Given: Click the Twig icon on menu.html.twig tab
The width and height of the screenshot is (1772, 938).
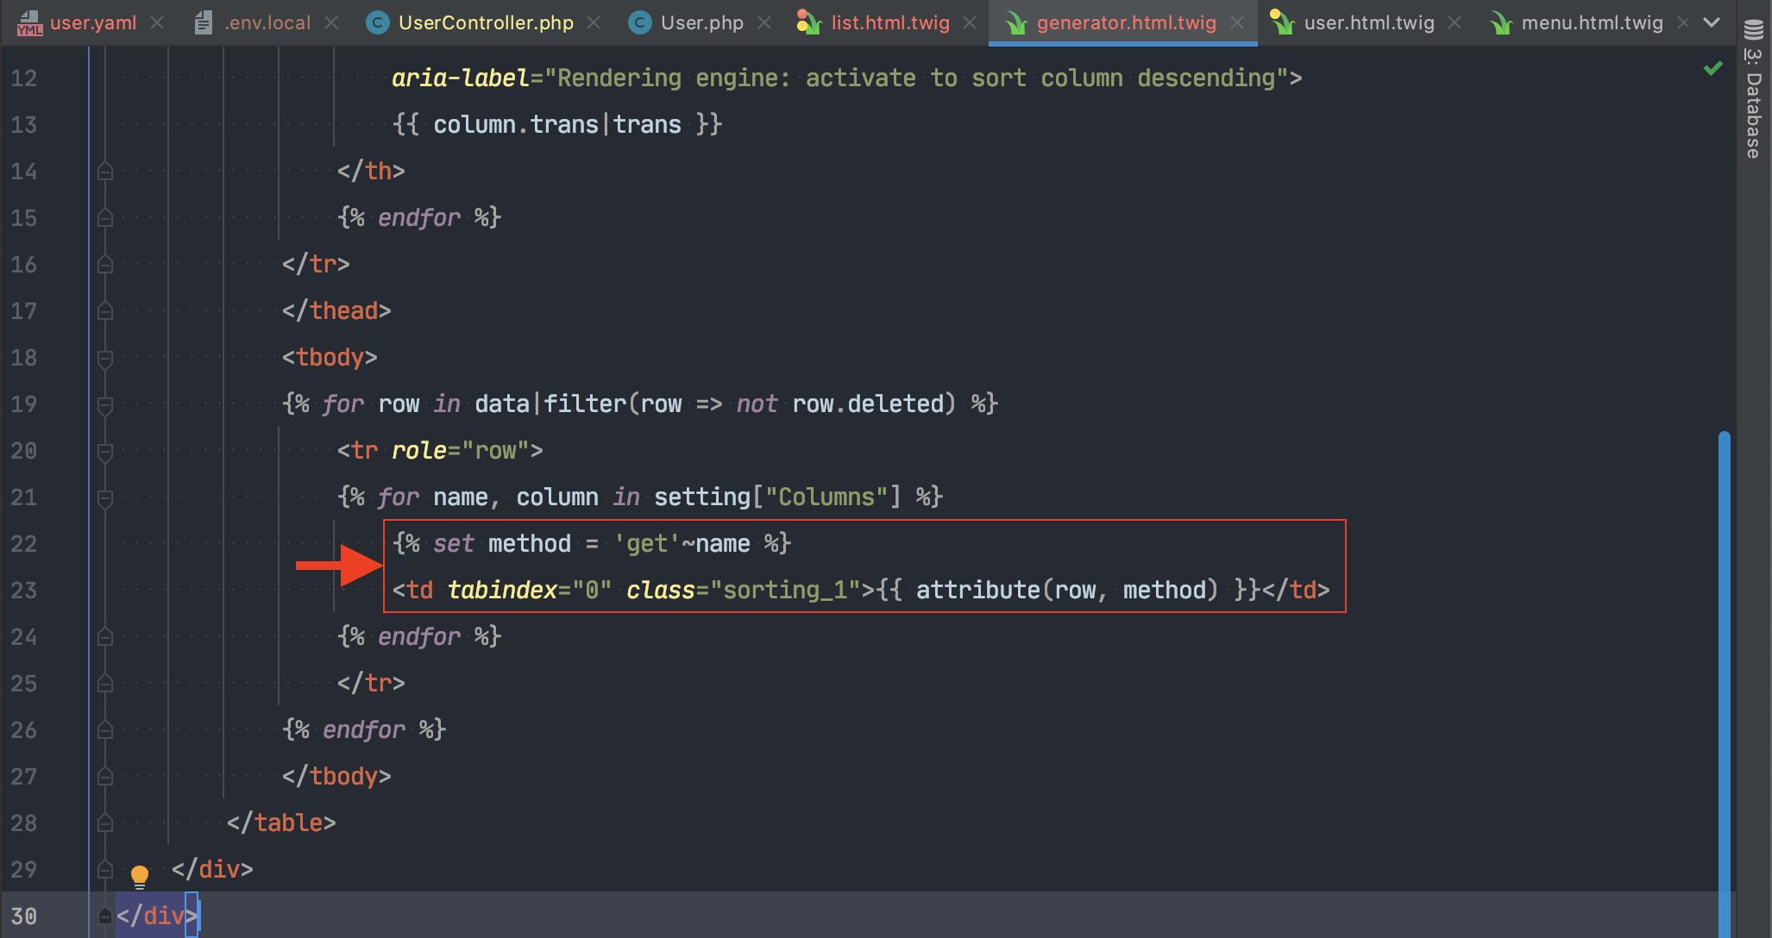Looking at the screenshot, I should click(x=1501, y=23).
